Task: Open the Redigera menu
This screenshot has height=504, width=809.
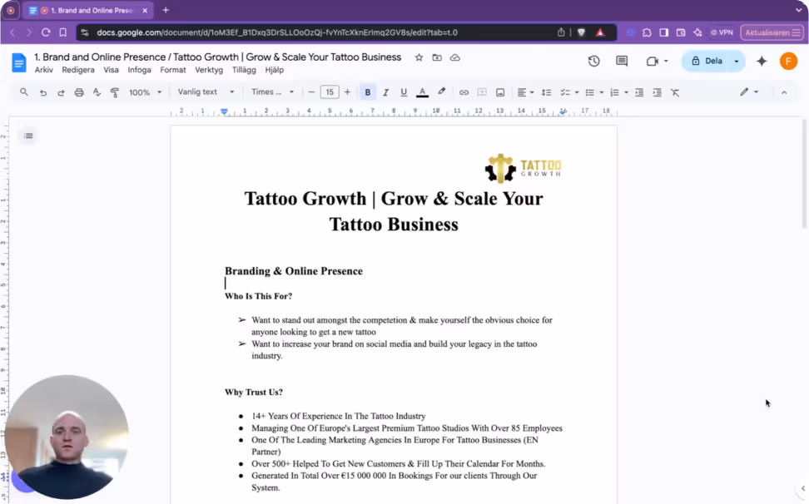Action: pos(78,70)
